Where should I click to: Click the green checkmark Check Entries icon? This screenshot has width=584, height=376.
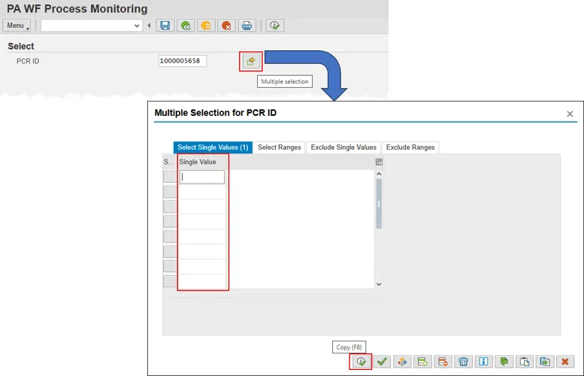[x=382, y=362]
